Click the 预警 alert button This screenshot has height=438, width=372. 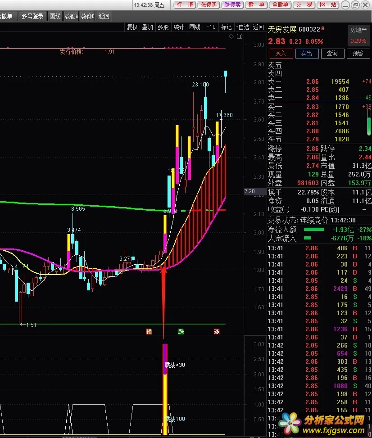click(358, 54)
